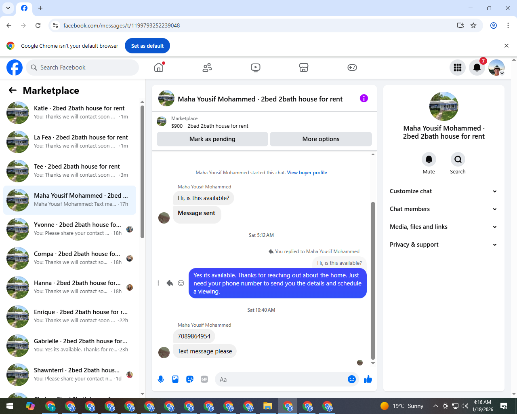517x414 pixels.
Task: Open Tee conversation
Action: pyautogui.click(x=69, y=171)
